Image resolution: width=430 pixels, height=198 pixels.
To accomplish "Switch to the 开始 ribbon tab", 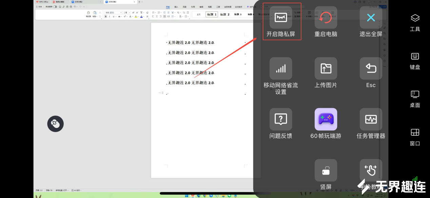I will coord(168,7).
